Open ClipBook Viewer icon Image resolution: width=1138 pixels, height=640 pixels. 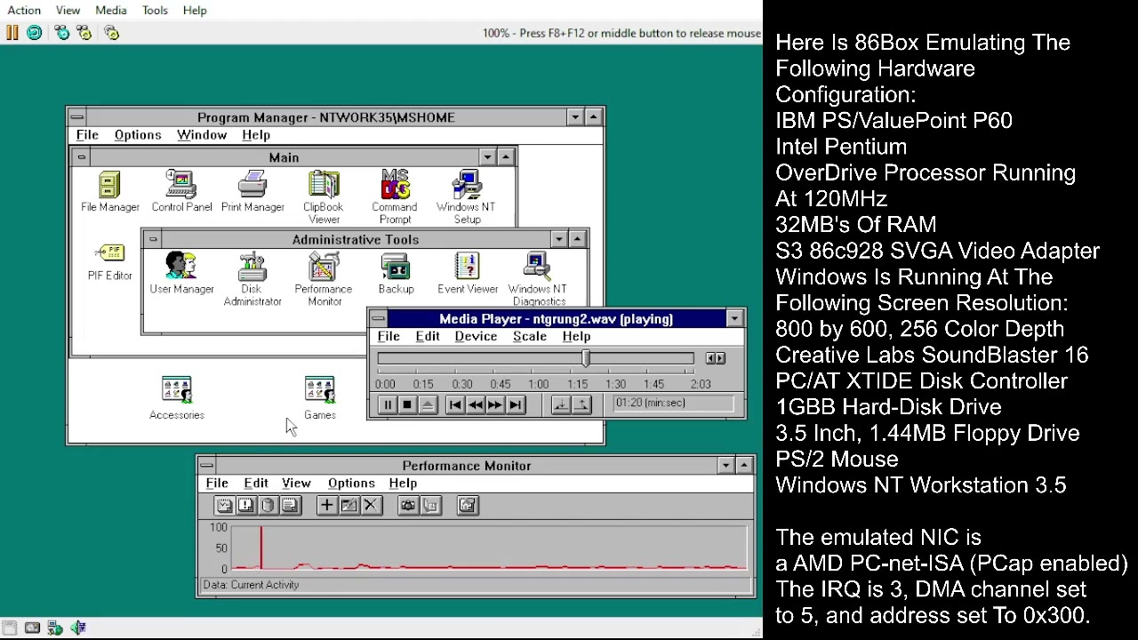click(324, 196)
